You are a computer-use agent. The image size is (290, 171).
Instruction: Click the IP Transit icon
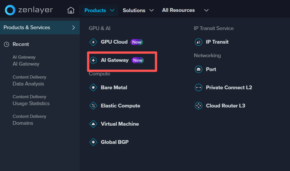click(x=198, y=42)
